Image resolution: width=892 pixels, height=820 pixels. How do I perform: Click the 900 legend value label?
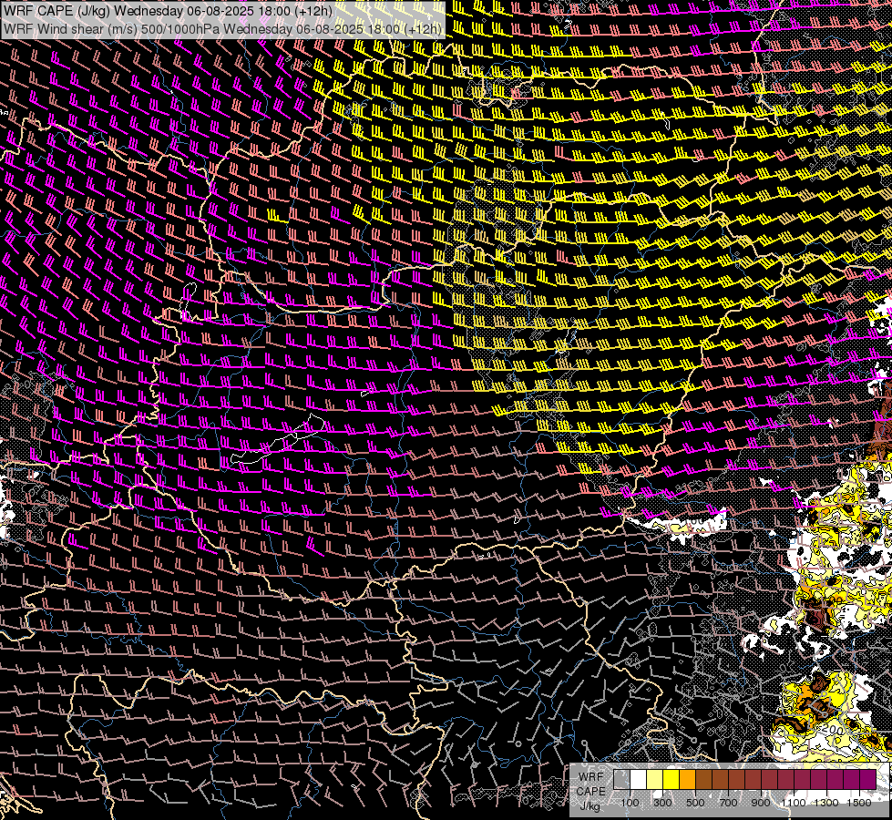click(761, 803)
